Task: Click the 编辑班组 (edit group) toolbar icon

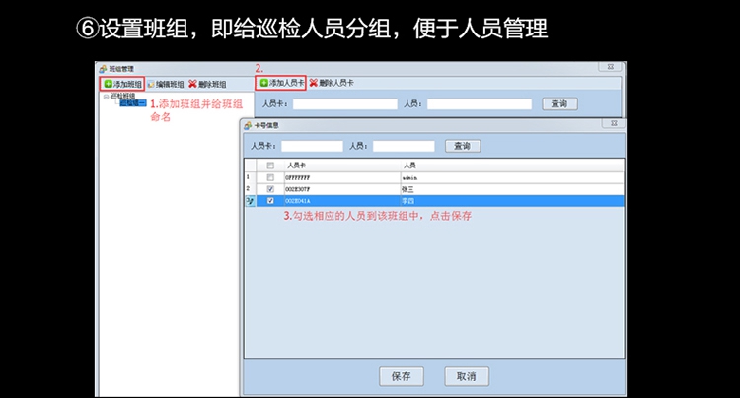Action: click(x=151, y=85)
